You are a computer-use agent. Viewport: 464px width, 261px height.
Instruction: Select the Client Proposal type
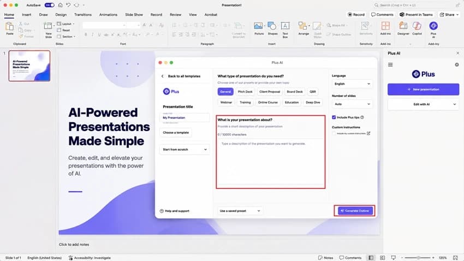coord(270,92)
